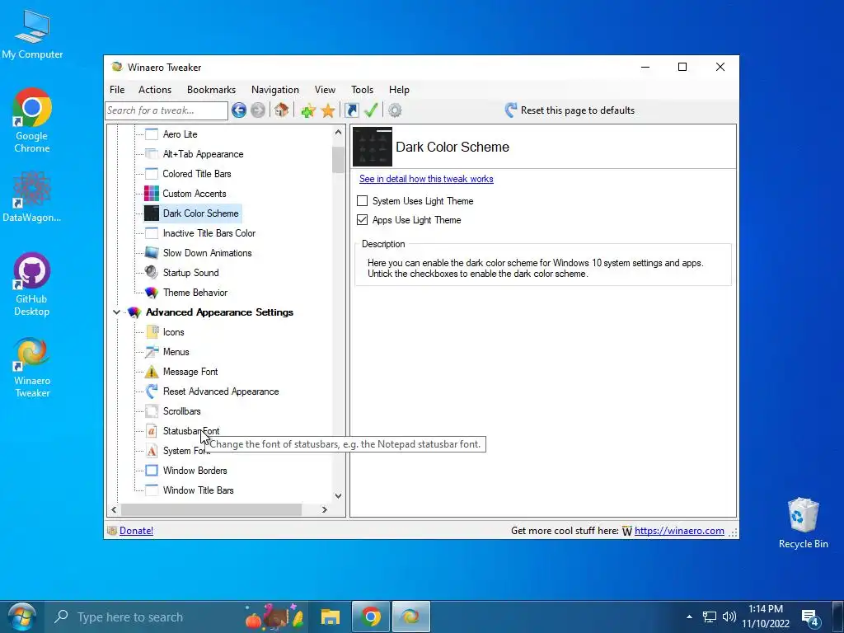Click the Window Borders square icon

tap(152, 471)
